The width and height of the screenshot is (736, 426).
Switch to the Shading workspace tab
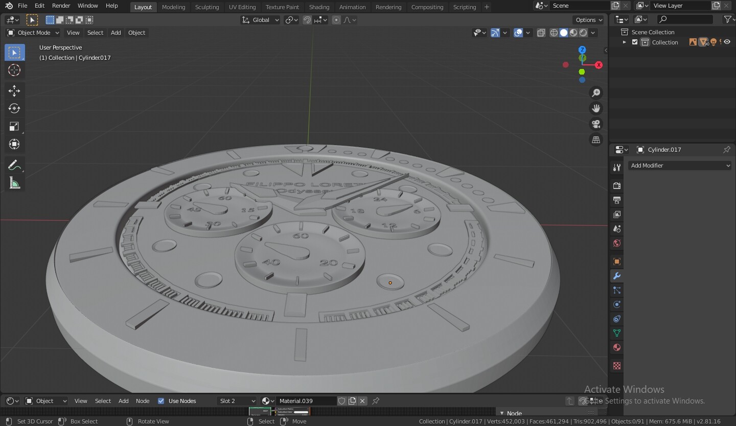coord(319,7)
